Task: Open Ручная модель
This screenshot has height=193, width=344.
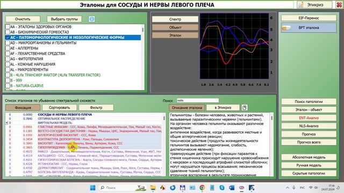Action: click(x=309, y=165)
